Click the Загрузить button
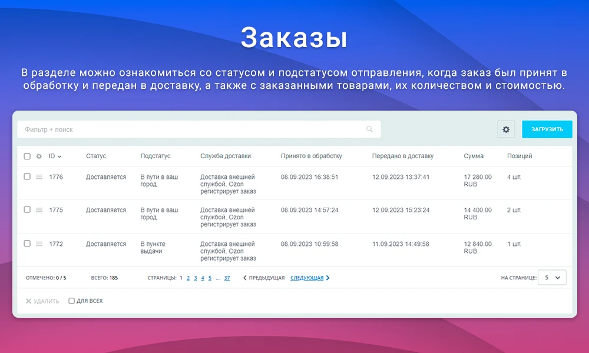The height and width of the screenshot is (353, 589). pos(547,129)
